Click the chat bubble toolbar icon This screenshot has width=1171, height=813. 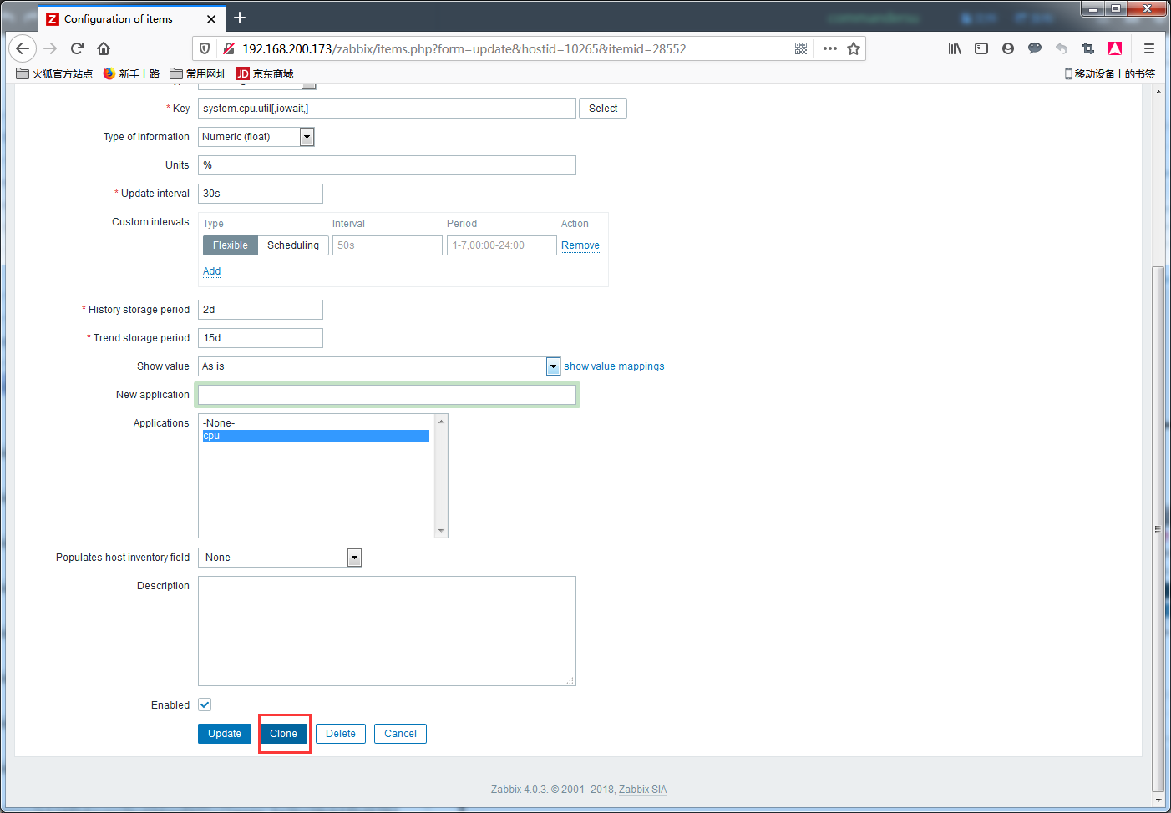click(1035, 48)
